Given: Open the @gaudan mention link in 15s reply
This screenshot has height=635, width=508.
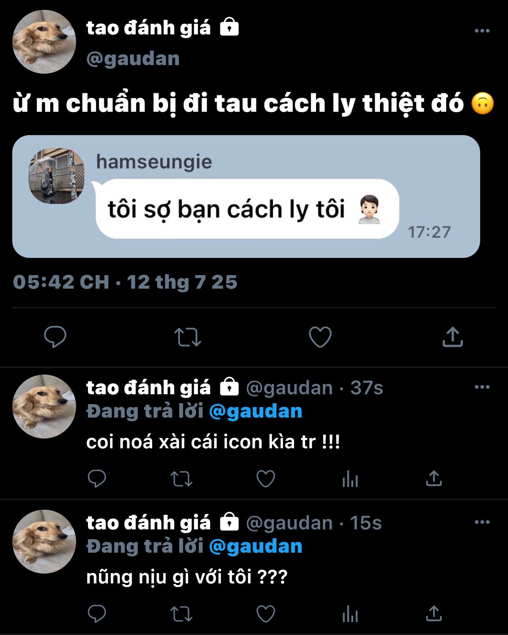Looking at the screenshot, I should click(x=256, y=547).
